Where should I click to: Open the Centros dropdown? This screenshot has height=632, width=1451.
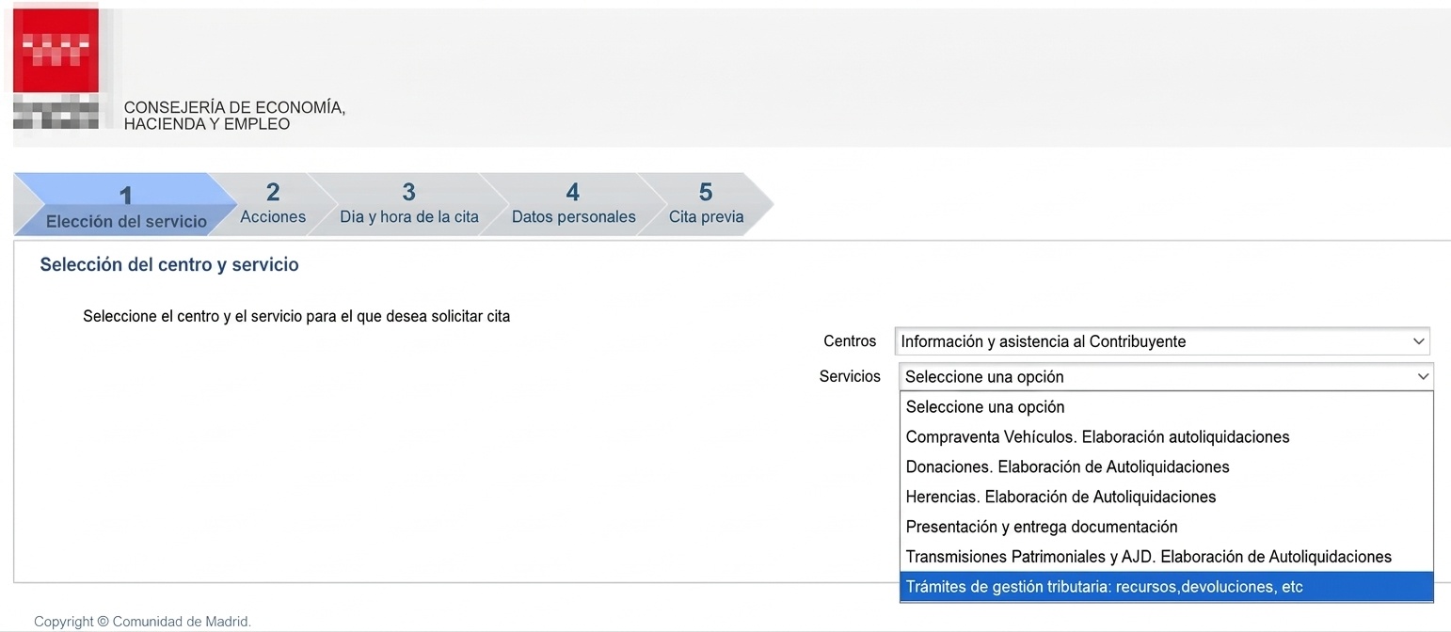[1162, 341]
